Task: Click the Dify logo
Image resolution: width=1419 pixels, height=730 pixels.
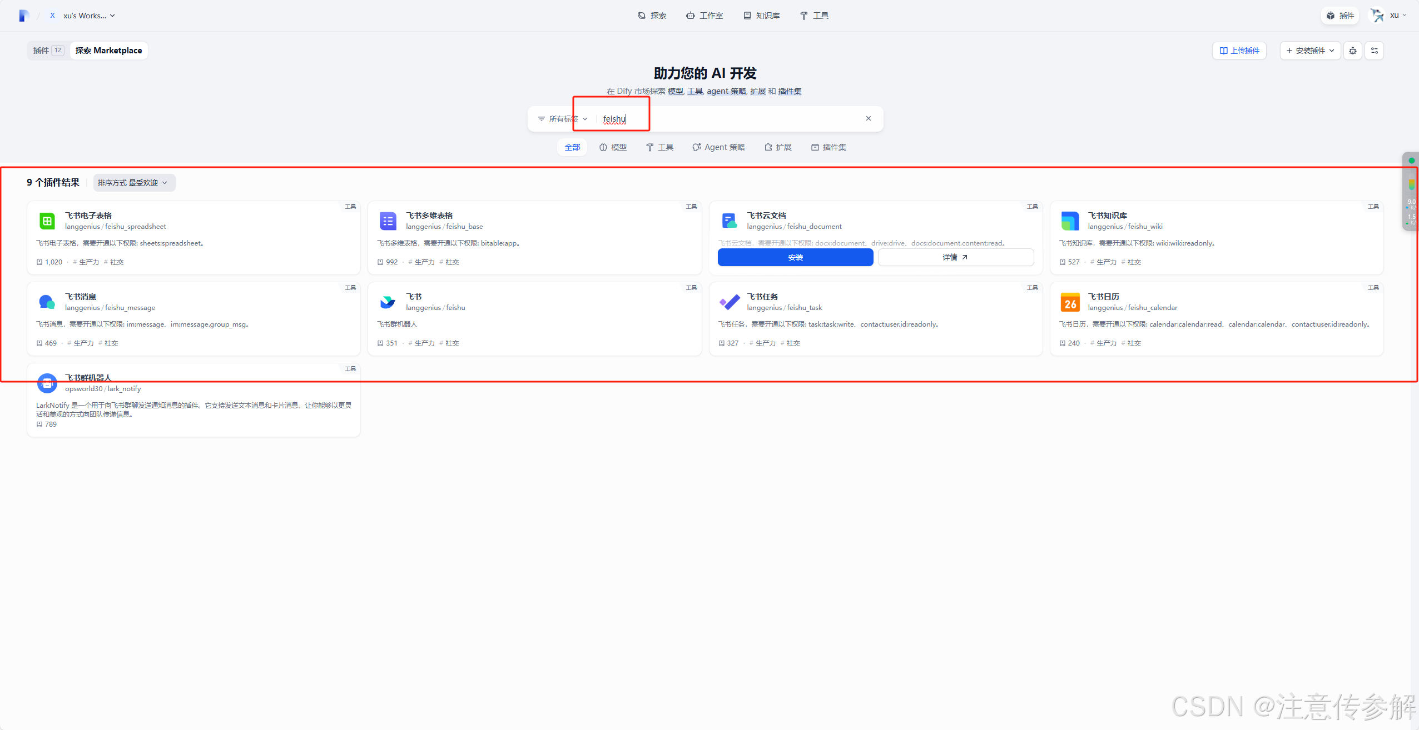Action: [23, 16]
